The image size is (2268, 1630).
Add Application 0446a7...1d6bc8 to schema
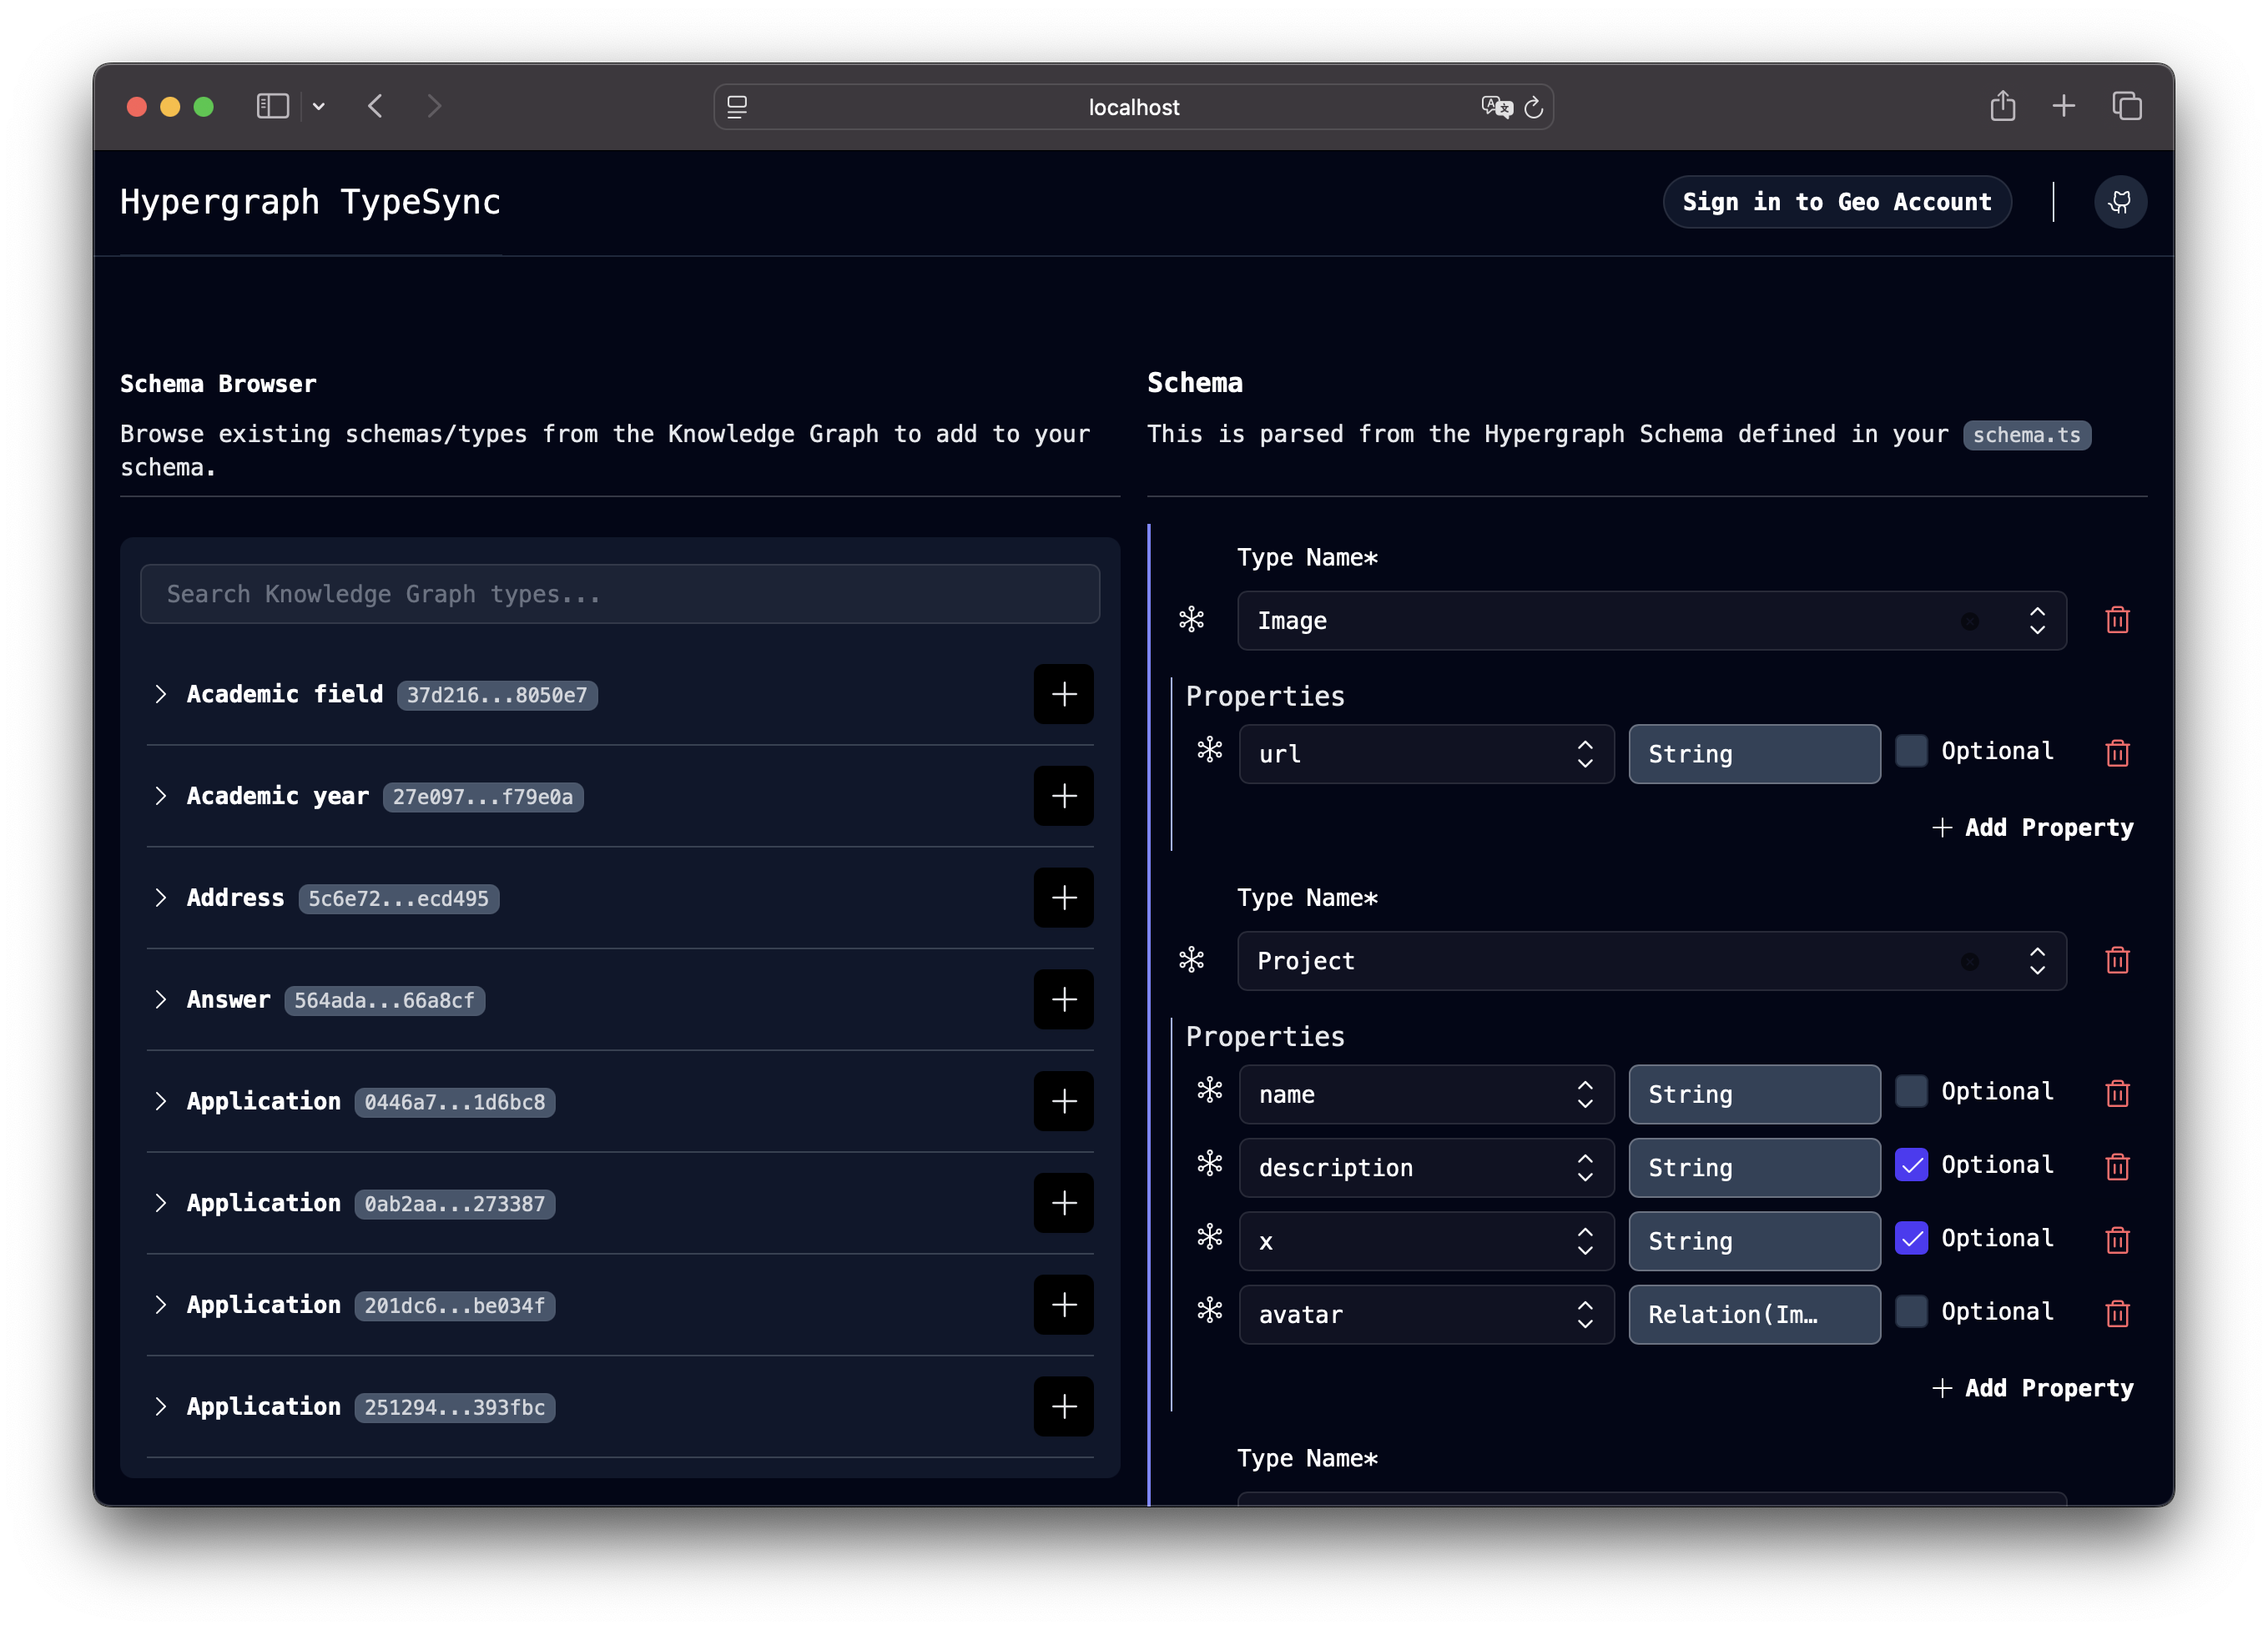[x=1063, y=1101]
